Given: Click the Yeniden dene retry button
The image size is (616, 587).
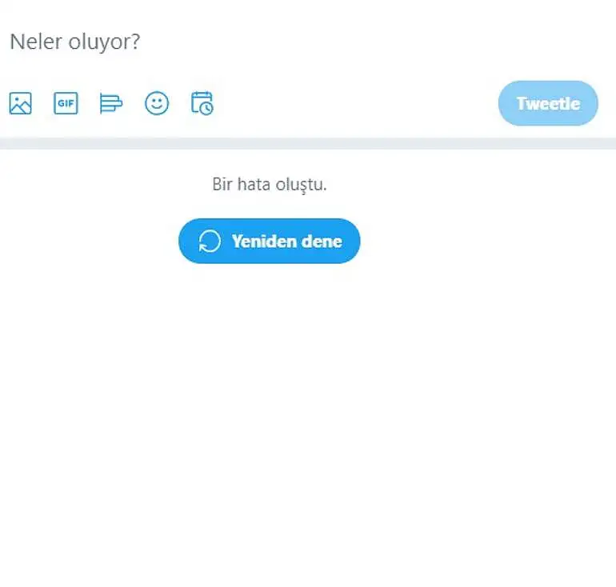Looking at the screenshot, I should coord(269,241).
